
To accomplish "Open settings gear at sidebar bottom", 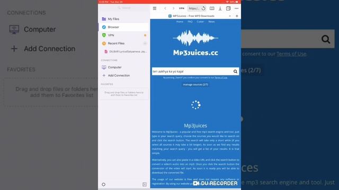I will tap(104, 184).
